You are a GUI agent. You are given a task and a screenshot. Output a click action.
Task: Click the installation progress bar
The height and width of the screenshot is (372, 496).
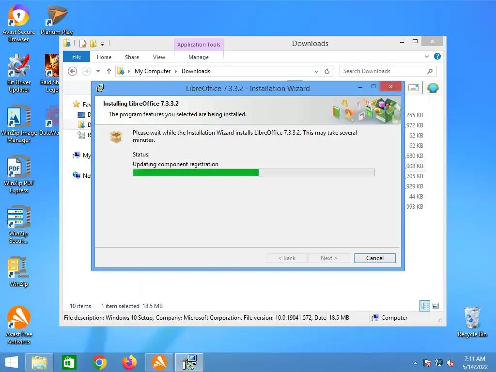[x=254, y=172]
